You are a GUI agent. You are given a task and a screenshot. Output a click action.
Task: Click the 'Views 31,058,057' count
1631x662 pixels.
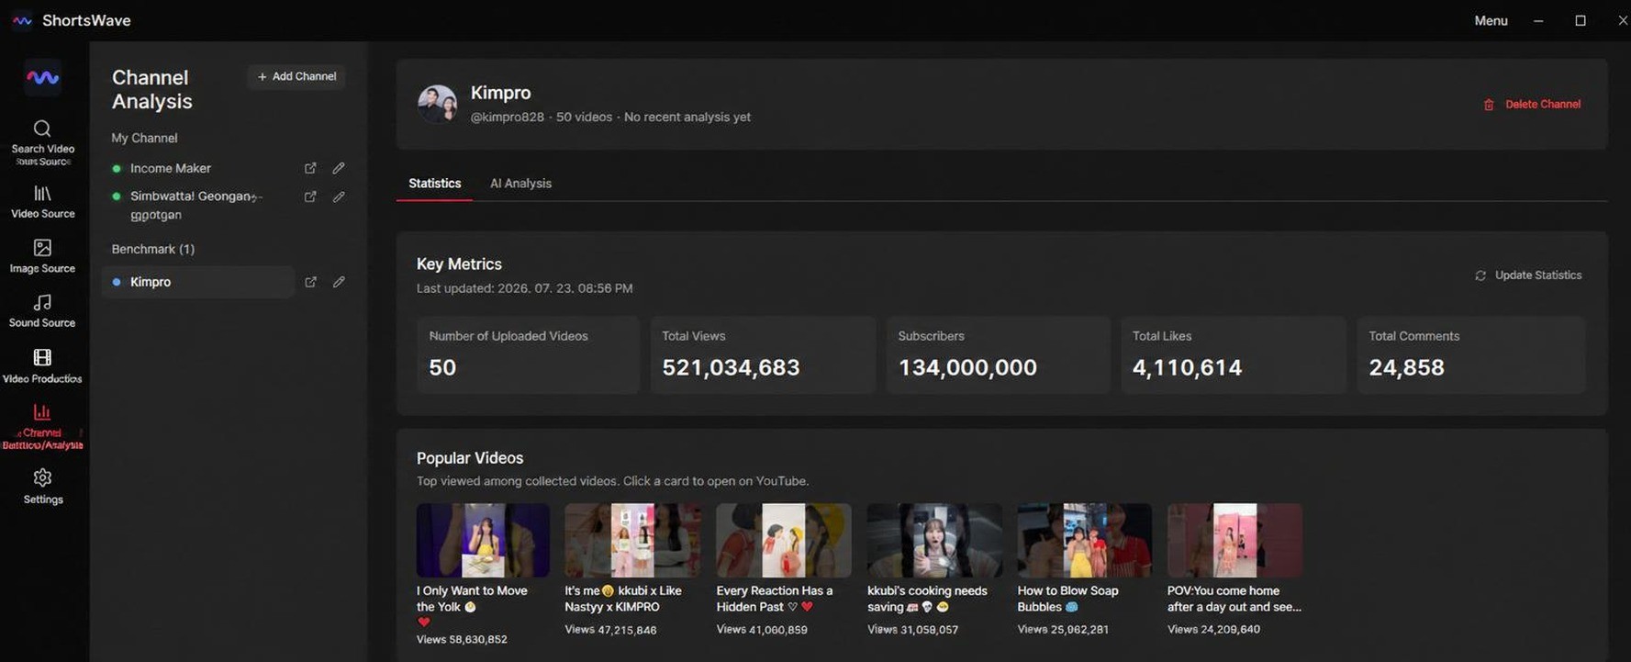(912, 630)
